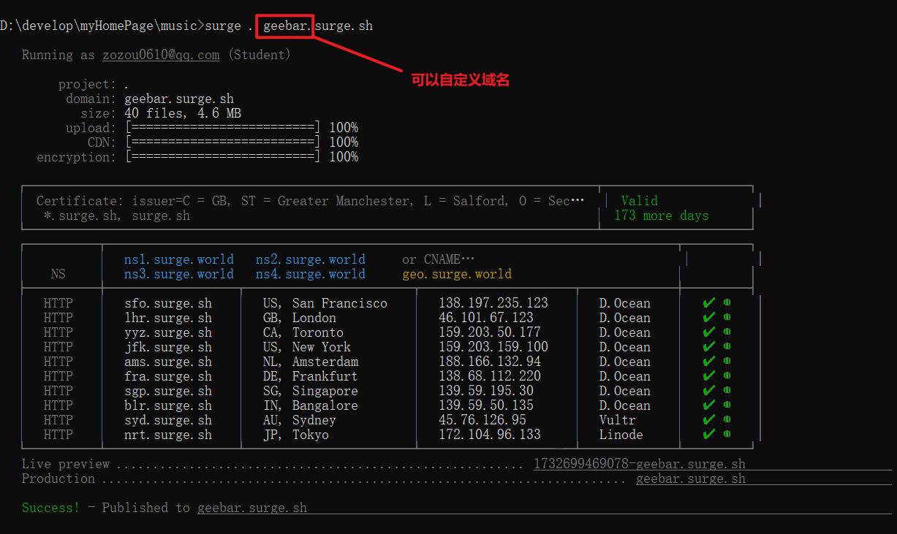This screenshot has width=897, height=534.
Task: Click the green checkmark in syd.surge.sh row
Action: (x=708, y=420)
